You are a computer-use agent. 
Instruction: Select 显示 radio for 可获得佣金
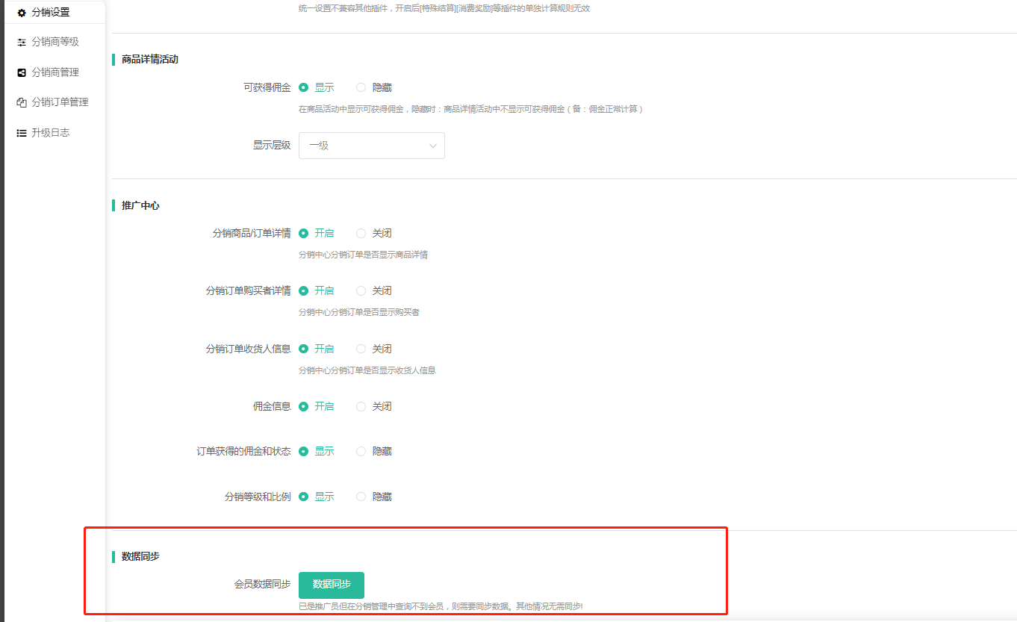pyautogui.click(x=304, y=87)
